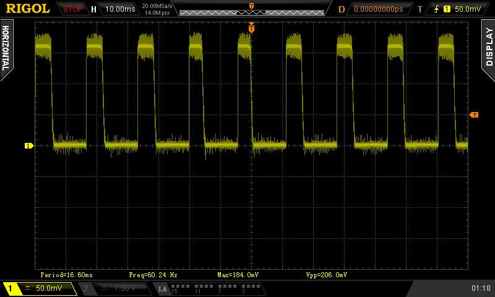The width and height of the screenshot is (495, 297).
Task: Click the channel 1 50.0mV scale value
Action: point(49,288)
